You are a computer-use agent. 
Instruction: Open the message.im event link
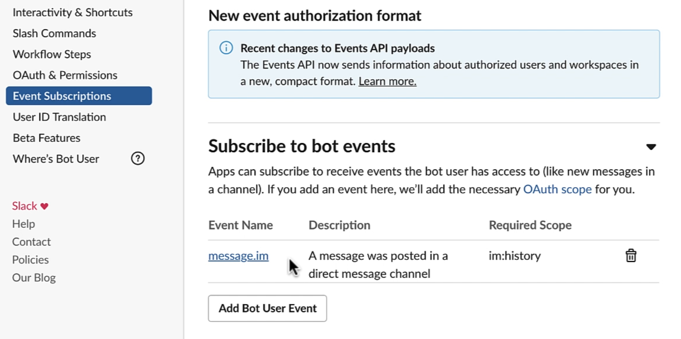(238, 256)
